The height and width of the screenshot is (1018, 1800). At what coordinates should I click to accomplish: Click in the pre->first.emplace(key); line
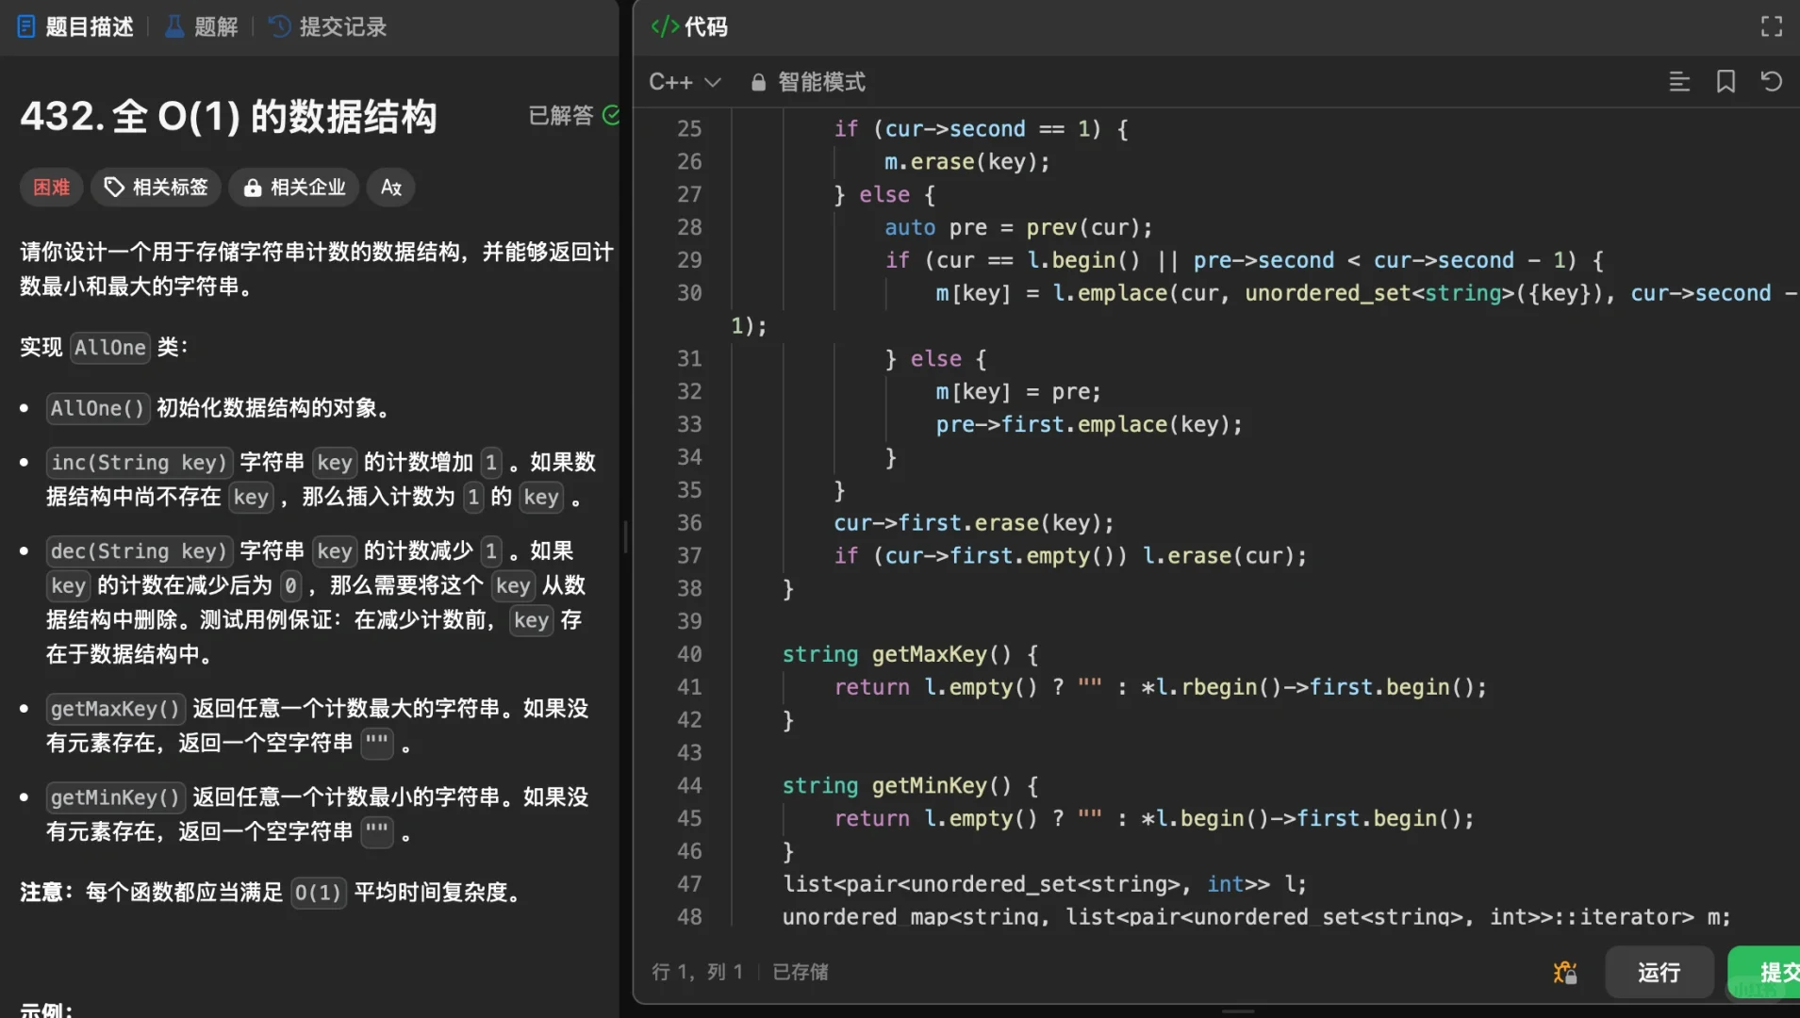1089,424
